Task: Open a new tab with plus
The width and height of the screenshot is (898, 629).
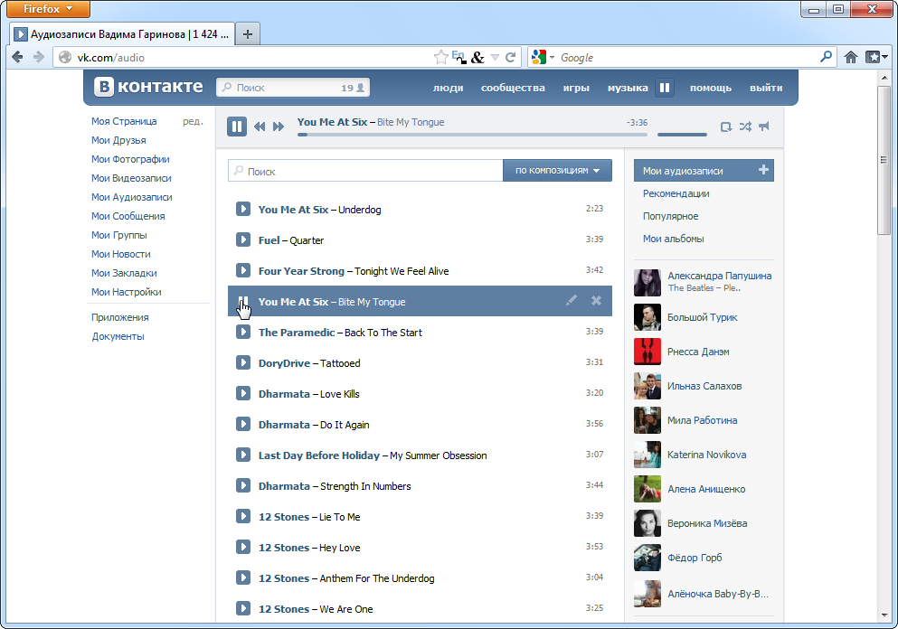Action: point(248,34)
